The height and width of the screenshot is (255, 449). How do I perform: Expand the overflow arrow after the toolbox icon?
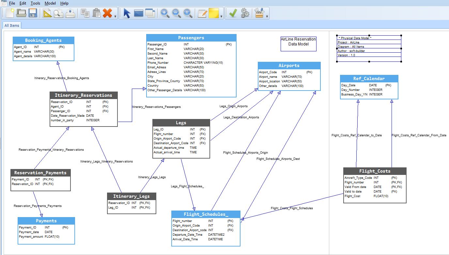[x=267, y=16]
